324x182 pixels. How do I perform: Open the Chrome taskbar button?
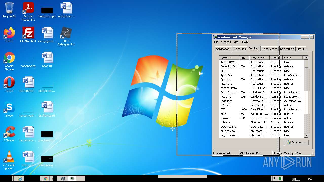point(46,179)
